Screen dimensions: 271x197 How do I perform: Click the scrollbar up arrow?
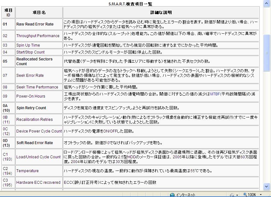click(267, 3)
